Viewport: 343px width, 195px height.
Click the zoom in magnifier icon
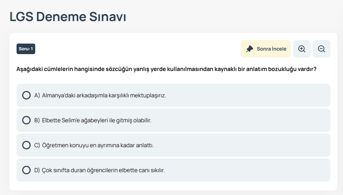pos(302,49)
